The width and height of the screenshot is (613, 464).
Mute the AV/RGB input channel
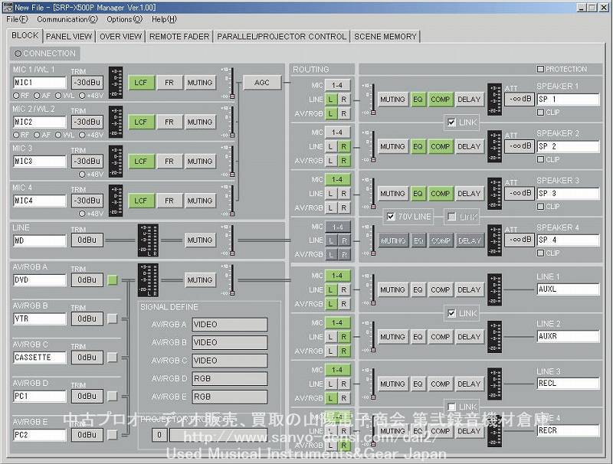(x=200, y=280)
